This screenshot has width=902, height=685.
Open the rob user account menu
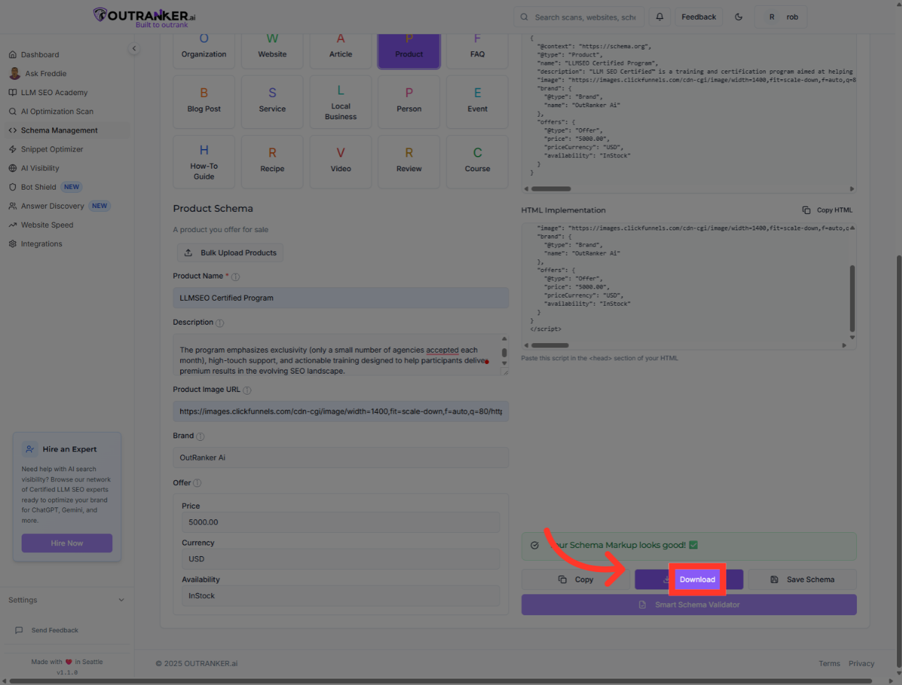pos(781,17)
